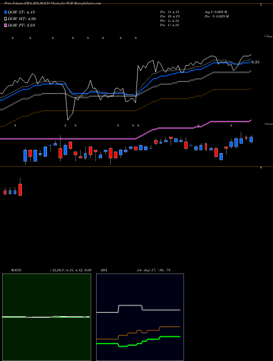Open the green MACD indicator chart
This screenshot has width=273, height=361.
(x=46, y=317)
